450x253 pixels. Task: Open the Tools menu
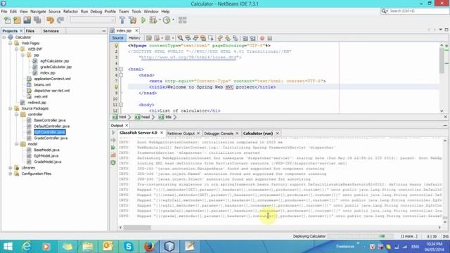136,11
